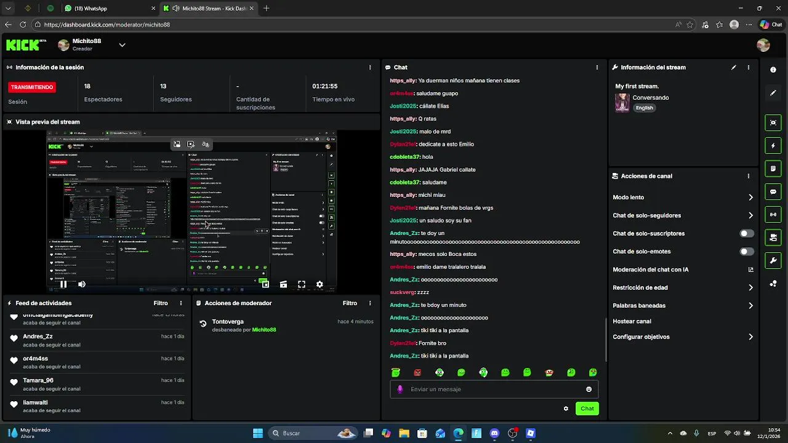Click Hostear canal
Viewport: 788px width, 443px height.
(x=632, y=321)
